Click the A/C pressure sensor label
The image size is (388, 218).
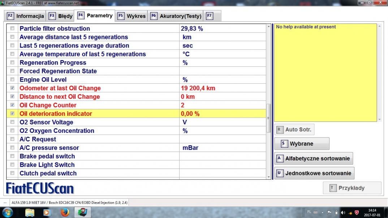pyautogui.click(x=49, y=148)
